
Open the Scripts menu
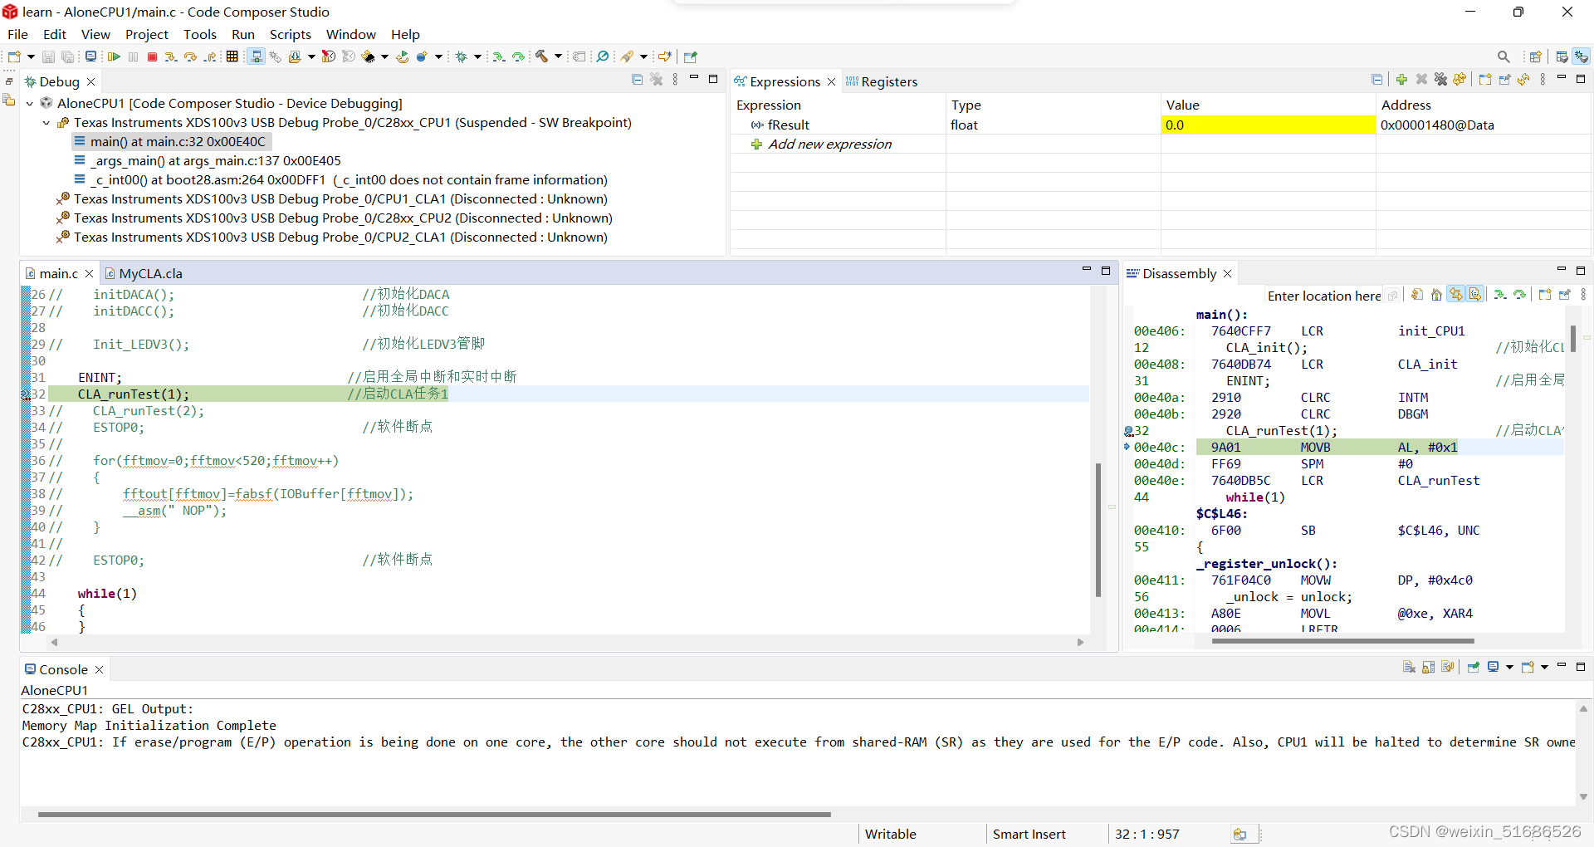(290, 34)
